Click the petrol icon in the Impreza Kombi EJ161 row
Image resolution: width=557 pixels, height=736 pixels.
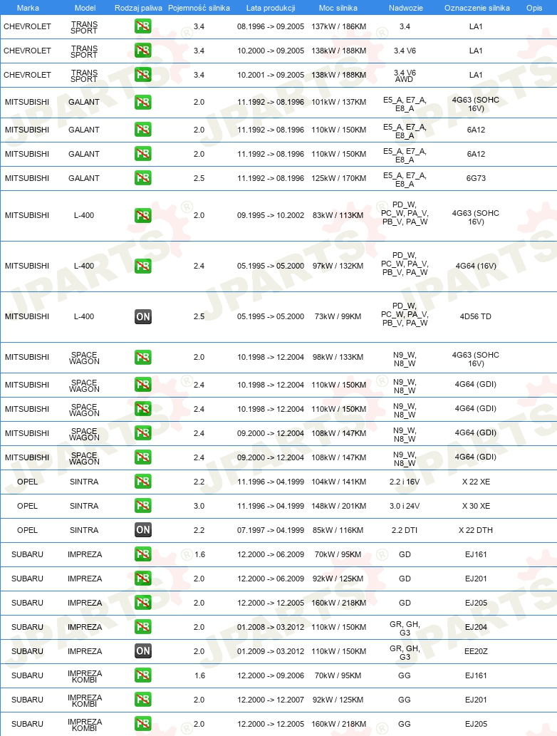click(x=142, y=675)
